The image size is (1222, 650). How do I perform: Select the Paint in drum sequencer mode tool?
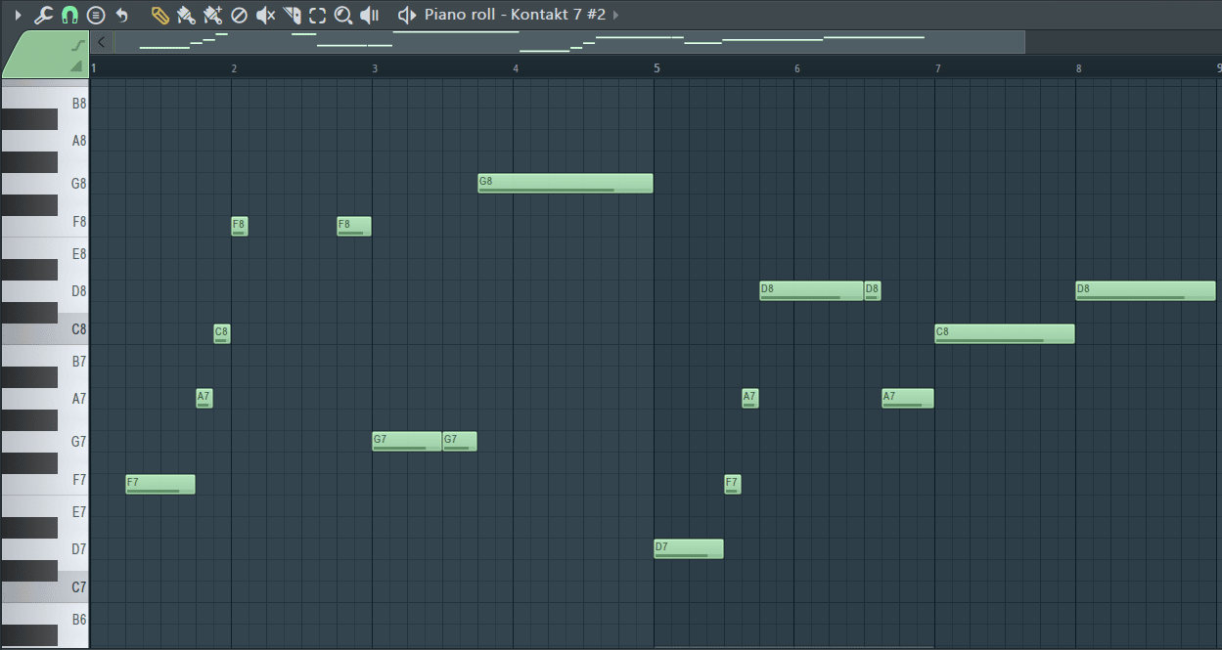click(212, 15)
